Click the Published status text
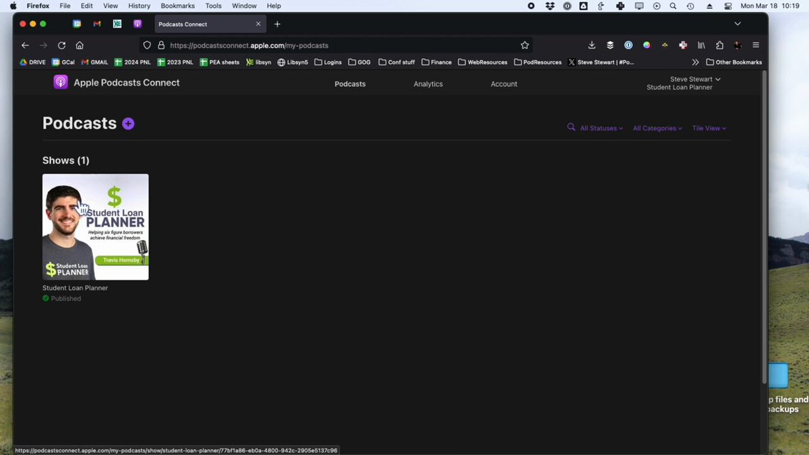809x455 pixels. 66,299
